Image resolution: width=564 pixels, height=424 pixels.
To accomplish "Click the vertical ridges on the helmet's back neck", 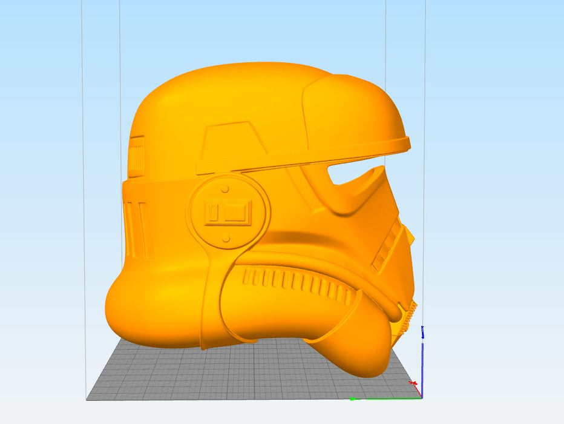I will [x=135, y=229].
